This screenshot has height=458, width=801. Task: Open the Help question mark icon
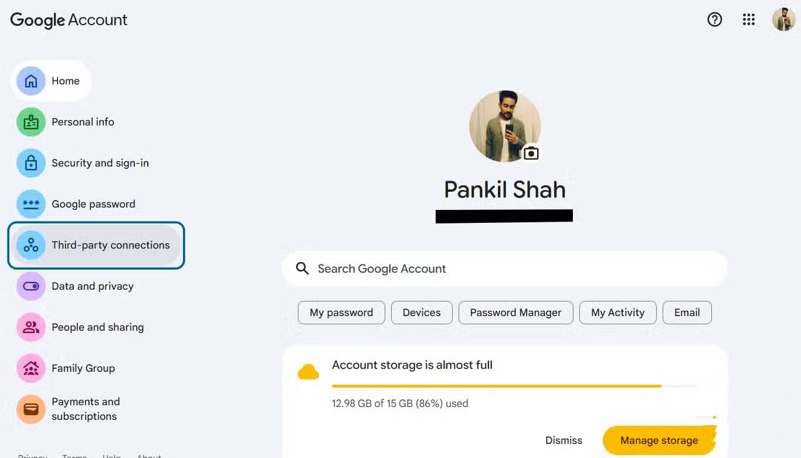coord(714,20)
